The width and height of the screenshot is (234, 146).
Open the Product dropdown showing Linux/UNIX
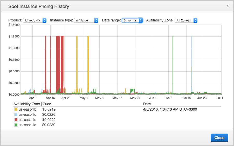click(x=35, y=20)
